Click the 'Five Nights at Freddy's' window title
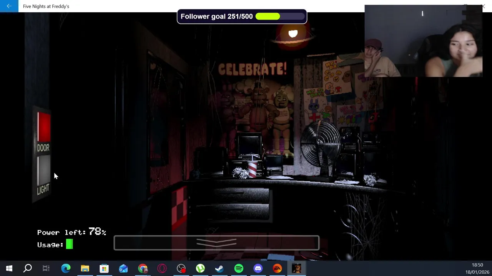This screenshot has width=492, height=276. click(x=46, y=6)
